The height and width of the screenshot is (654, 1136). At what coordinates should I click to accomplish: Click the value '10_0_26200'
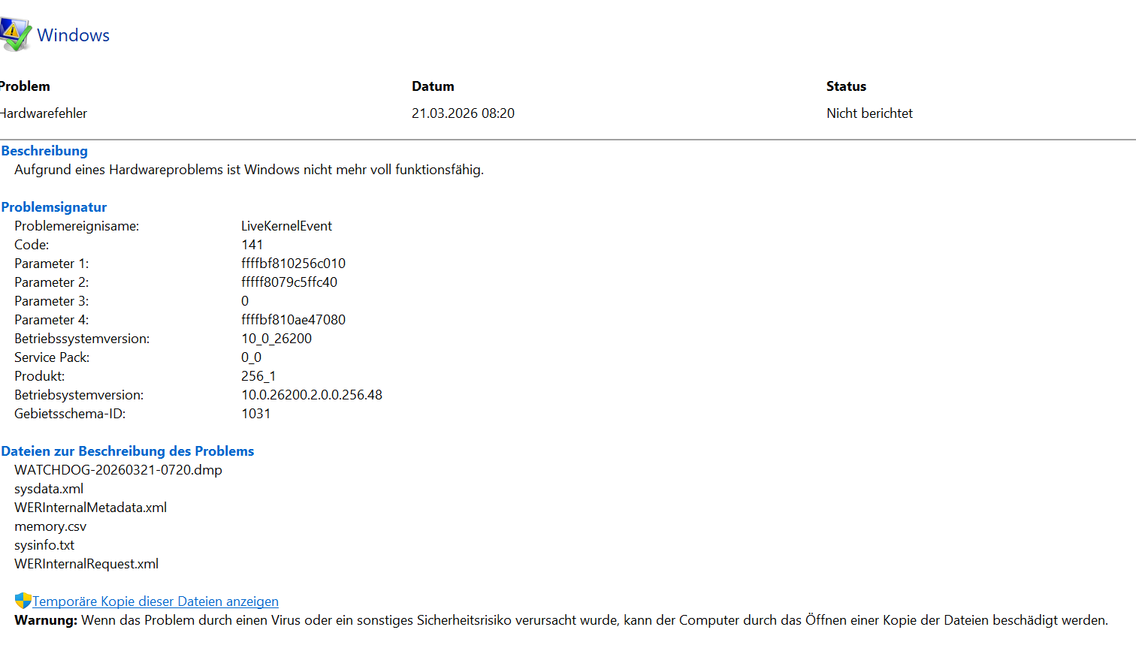276,339
